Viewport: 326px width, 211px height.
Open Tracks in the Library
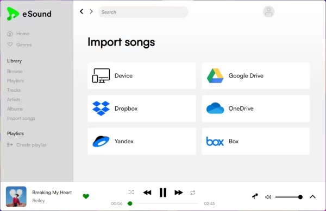pos(14,90)
